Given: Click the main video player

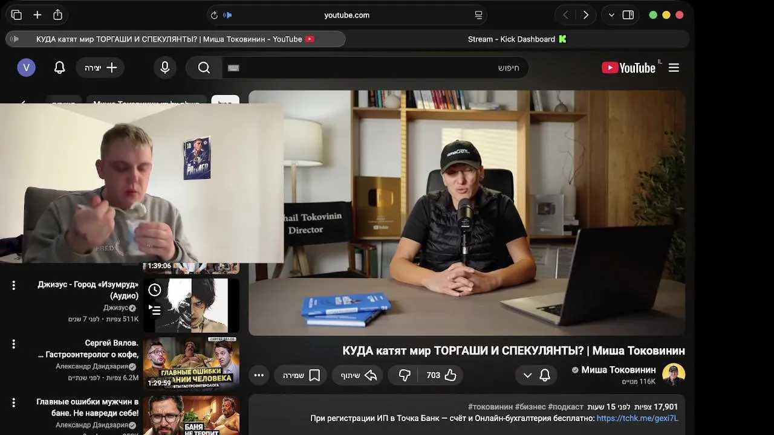Looking at the screenshot, I should pyautogui.click(x=467, y=213).
